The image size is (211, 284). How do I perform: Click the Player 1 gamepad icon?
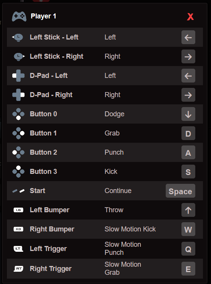pos(19,17)
